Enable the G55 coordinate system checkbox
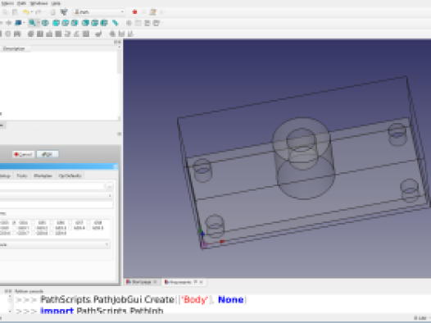 click(34, 223)
